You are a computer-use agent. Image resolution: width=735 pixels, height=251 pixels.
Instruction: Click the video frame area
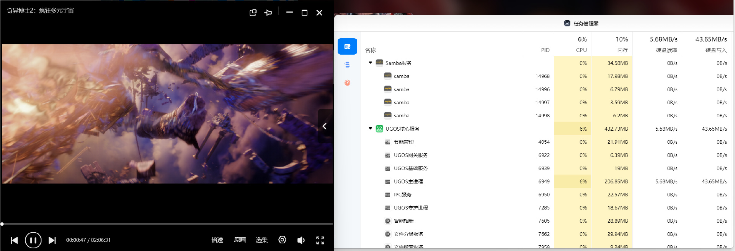[x=167, y=114]
